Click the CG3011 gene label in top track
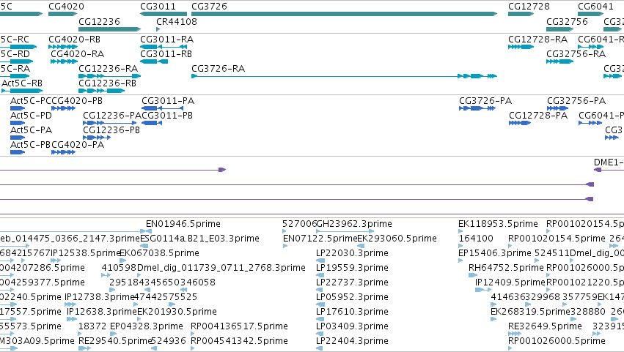624x352 pixels. click(x=158, y=7)
